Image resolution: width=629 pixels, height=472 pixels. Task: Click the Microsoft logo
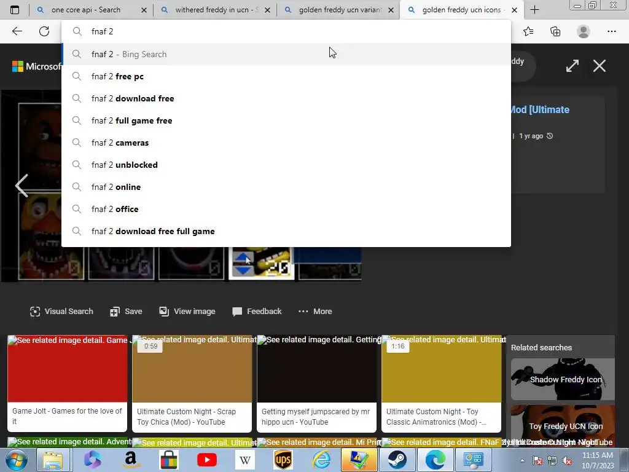37,66
